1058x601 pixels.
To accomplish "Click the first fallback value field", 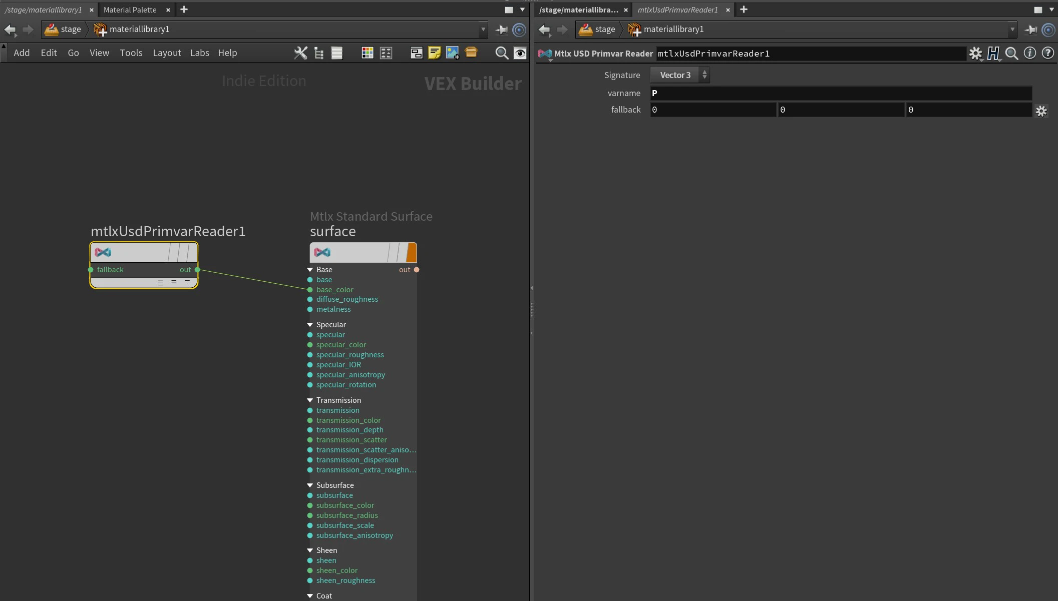I will pos(713,110).
